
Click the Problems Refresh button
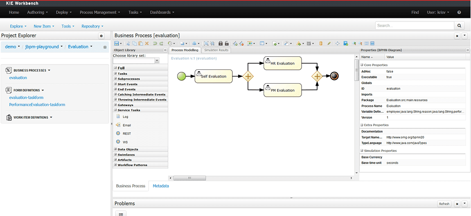[x=444, y=204]
